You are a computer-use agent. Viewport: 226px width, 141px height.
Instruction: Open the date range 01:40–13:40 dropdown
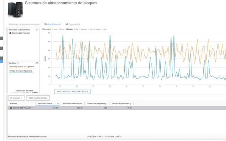(72, 91)
